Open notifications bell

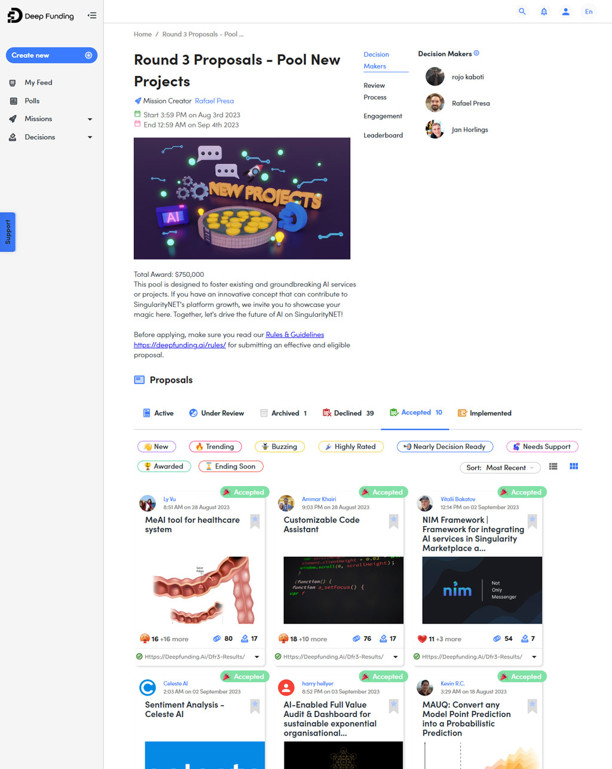(x=544, y=11)
